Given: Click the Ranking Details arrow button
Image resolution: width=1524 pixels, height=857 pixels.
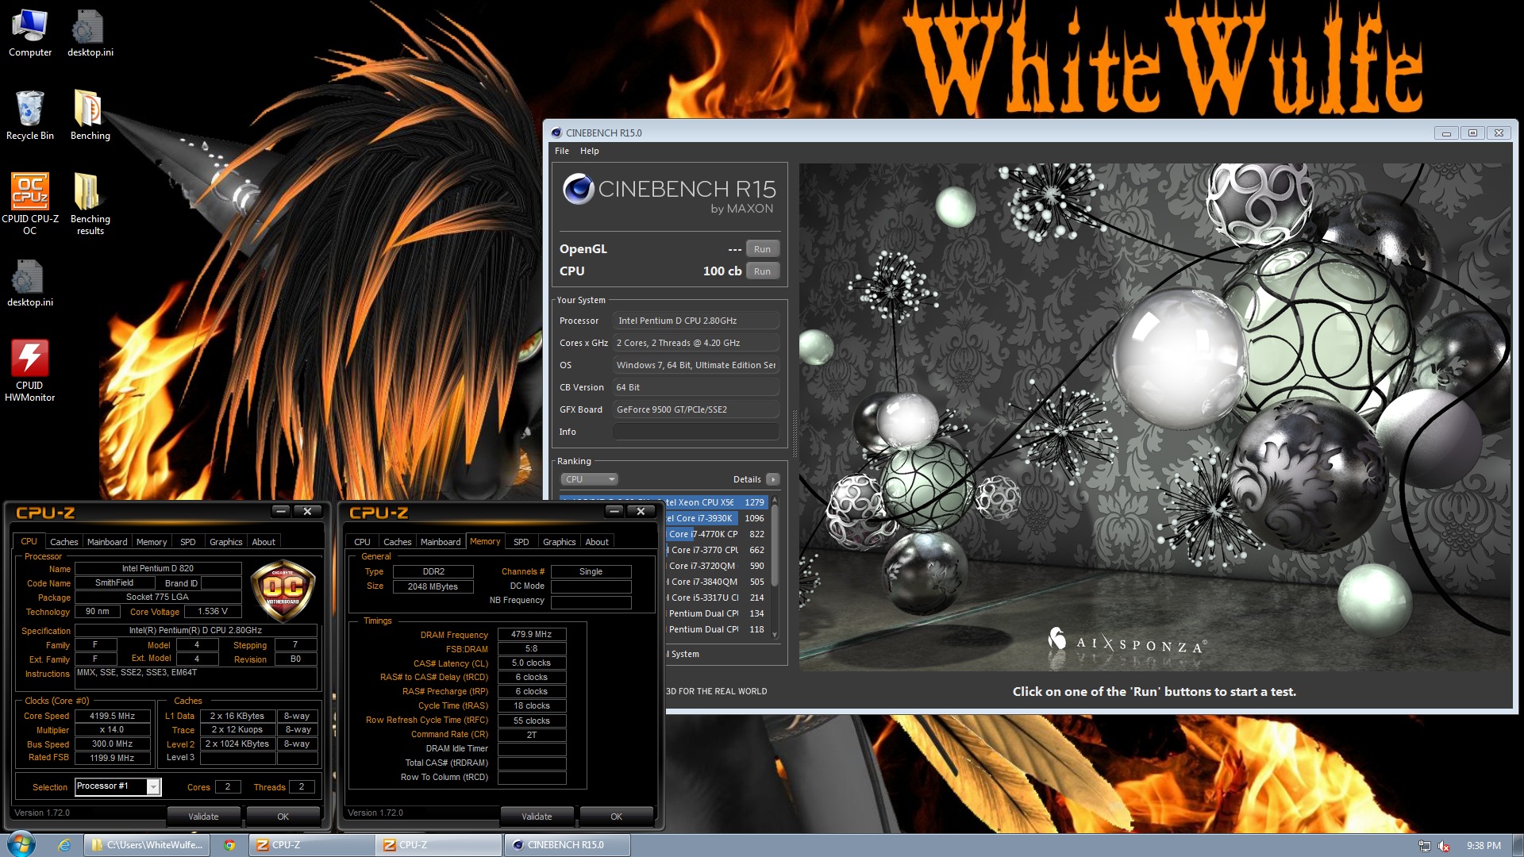Looking at the screenshot, I should [x=773, y=479].
